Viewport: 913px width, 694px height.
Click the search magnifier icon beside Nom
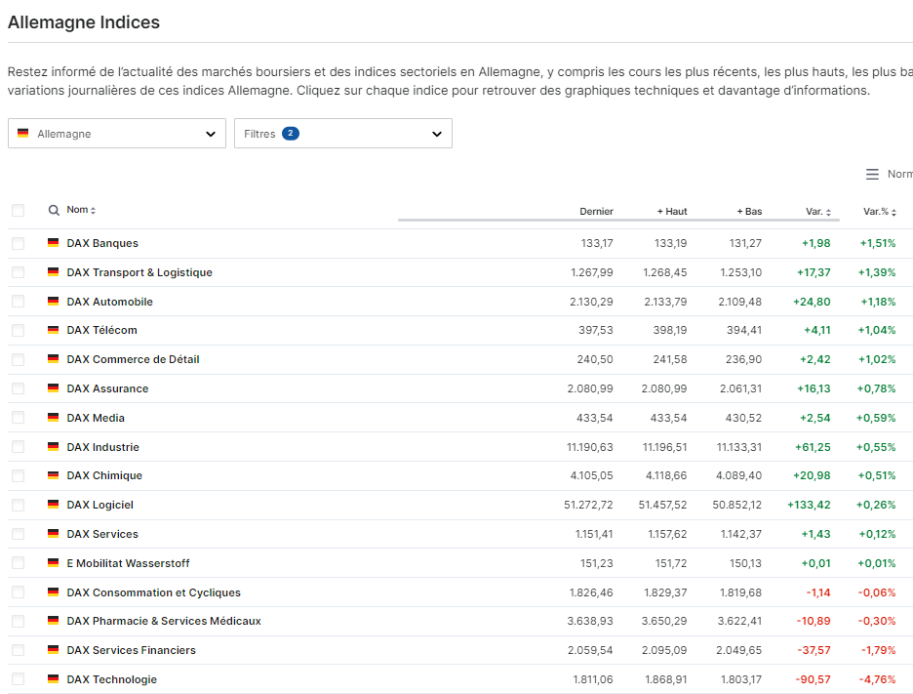click(54, 211)
